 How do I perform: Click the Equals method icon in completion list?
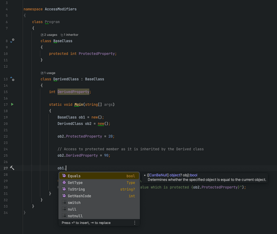point(64,176)
